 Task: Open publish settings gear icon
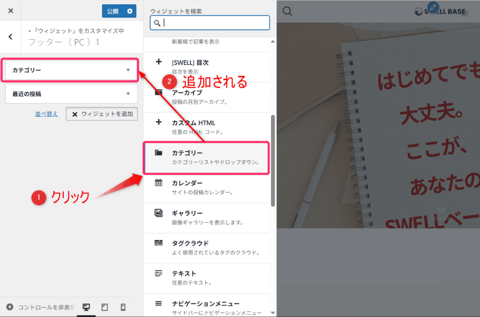point(130,11)
